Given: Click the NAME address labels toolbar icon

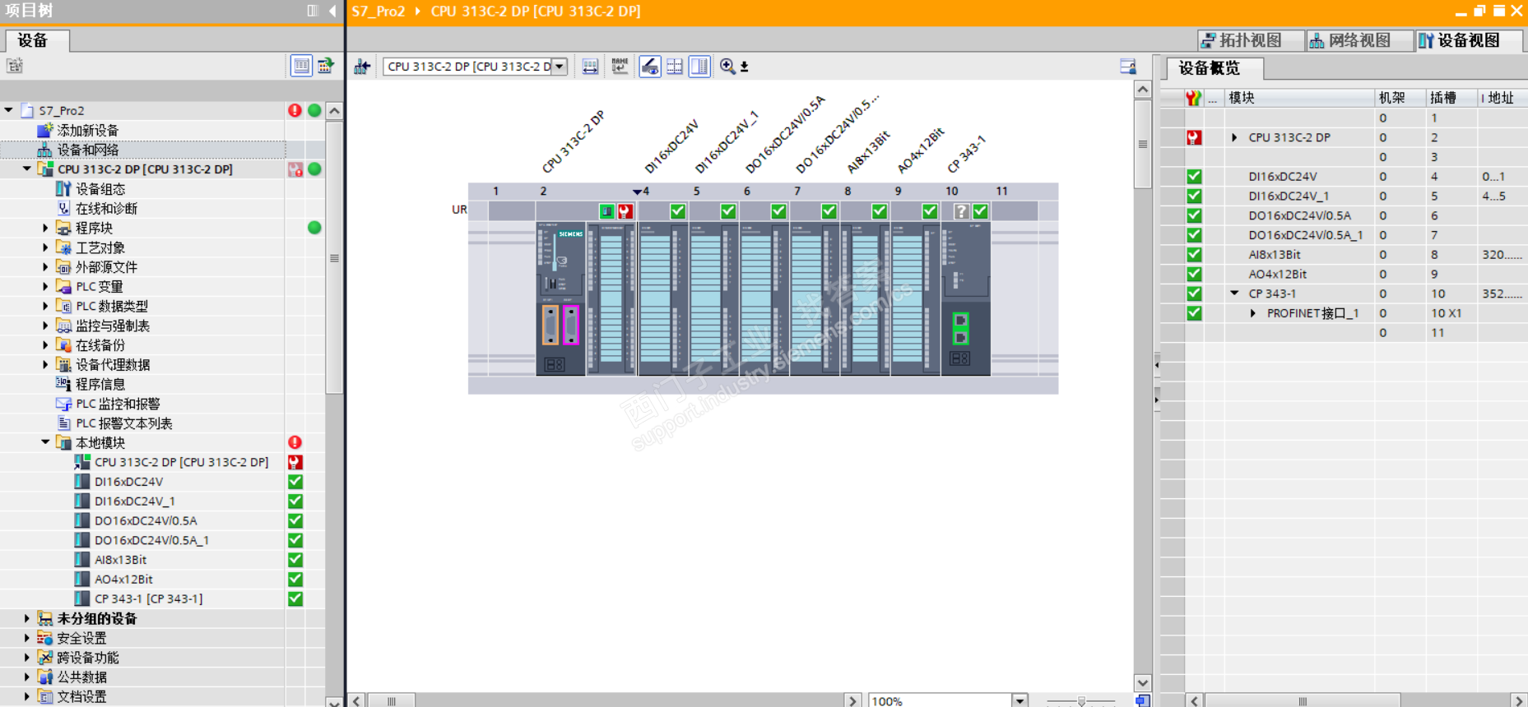Looking at the screenshot, I should 620,67.
